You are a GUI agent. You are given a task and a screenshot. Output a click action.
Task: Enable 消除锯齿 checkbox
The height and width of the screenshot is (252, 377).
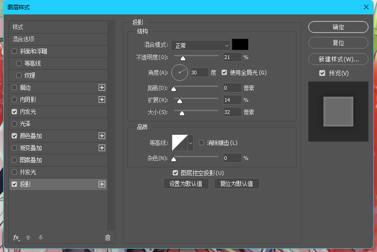tap(201, 143)
